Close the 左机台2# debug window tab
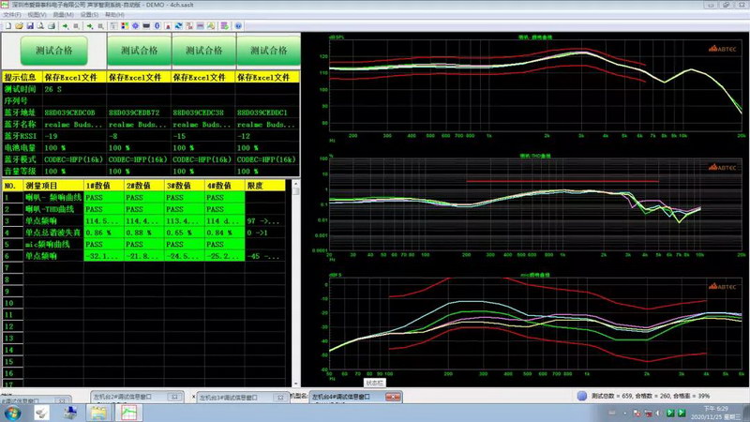This screenshot has height=422, width=750. (x=174, y=397)
